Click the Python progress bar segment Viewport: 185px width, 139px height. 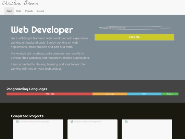pyautogui.click(x=170, y=94)
